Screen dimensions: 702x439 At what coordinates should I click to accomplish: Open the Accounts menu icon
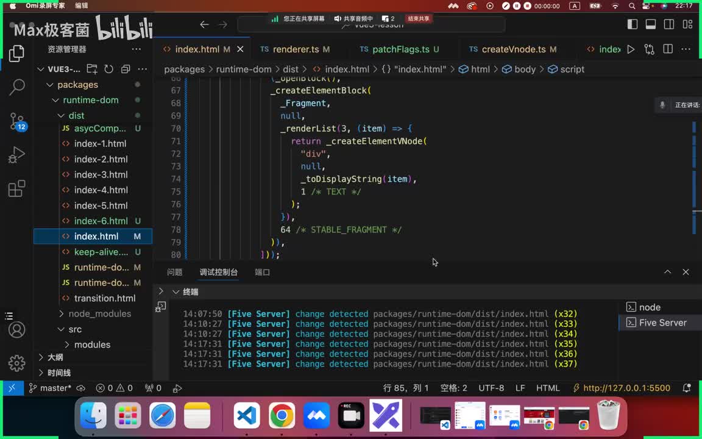pyautogui.click(x=17, y=330)
